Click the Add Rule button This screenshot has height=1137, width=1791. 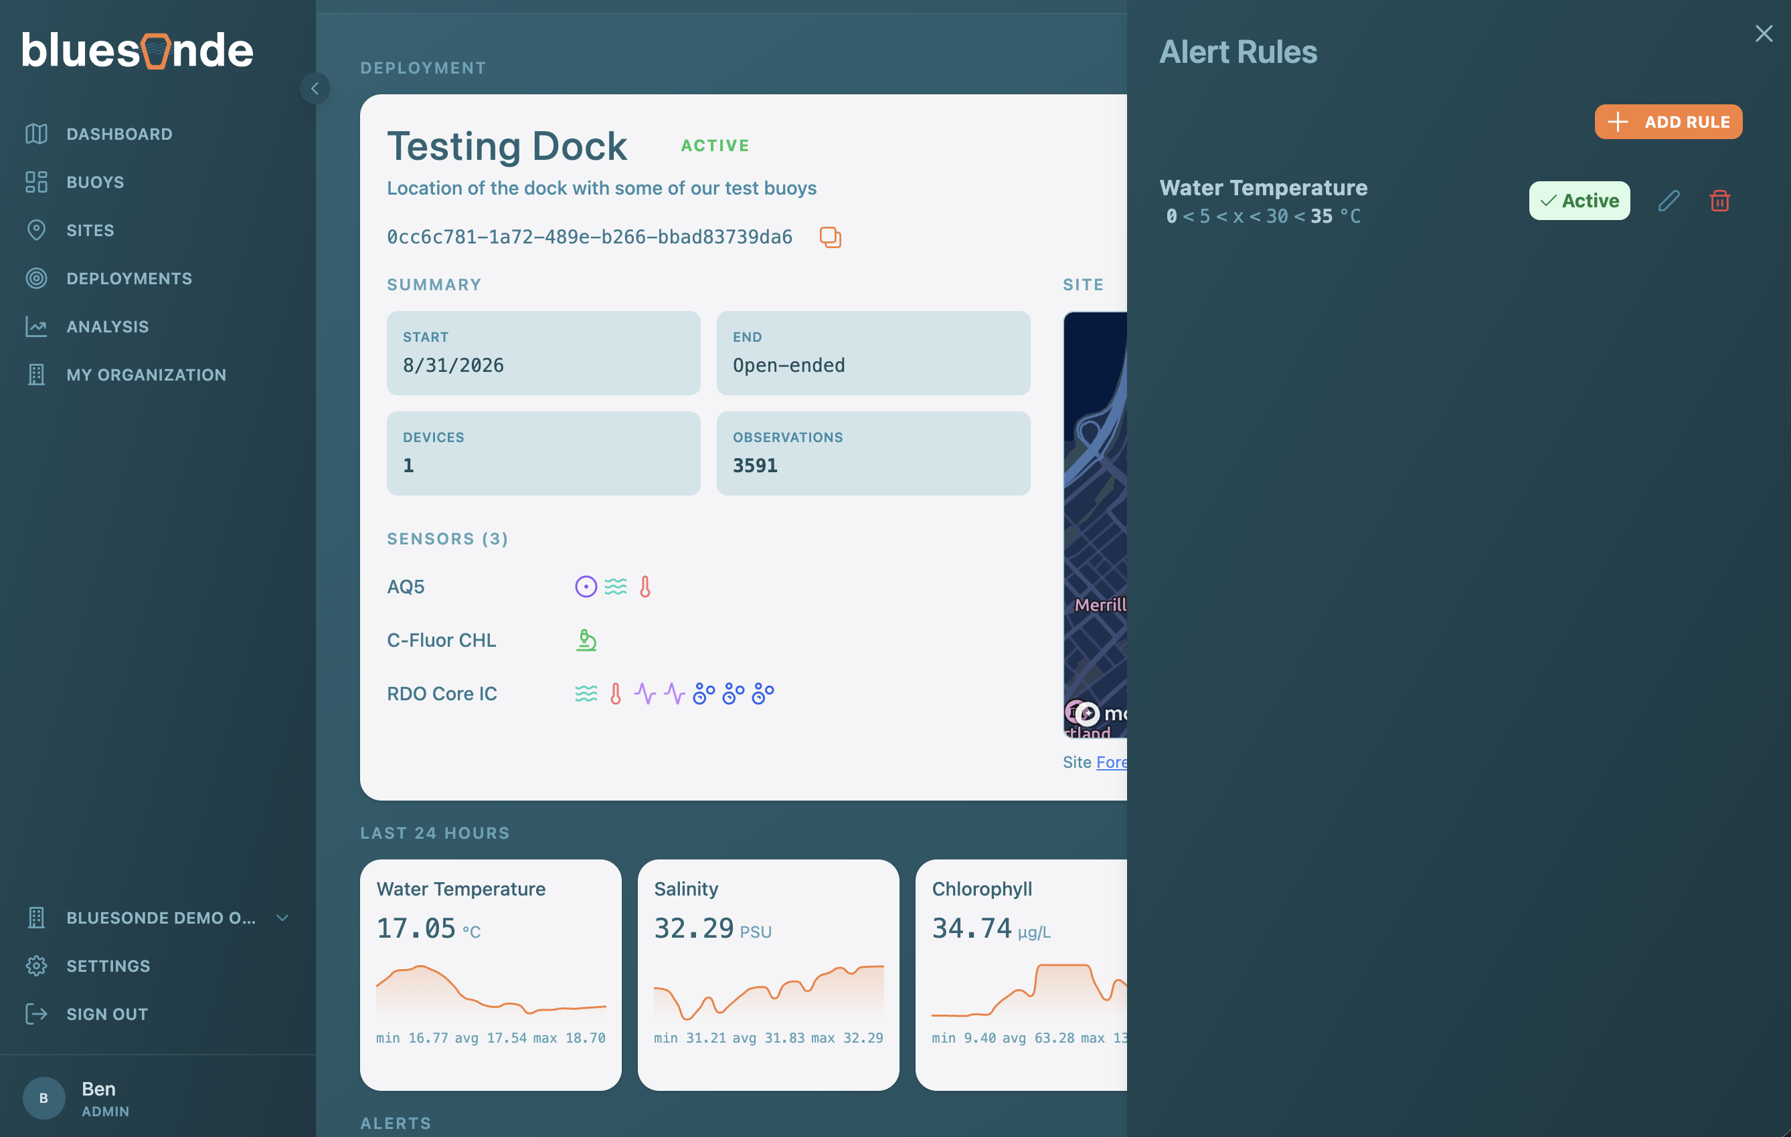point(1668,122)
